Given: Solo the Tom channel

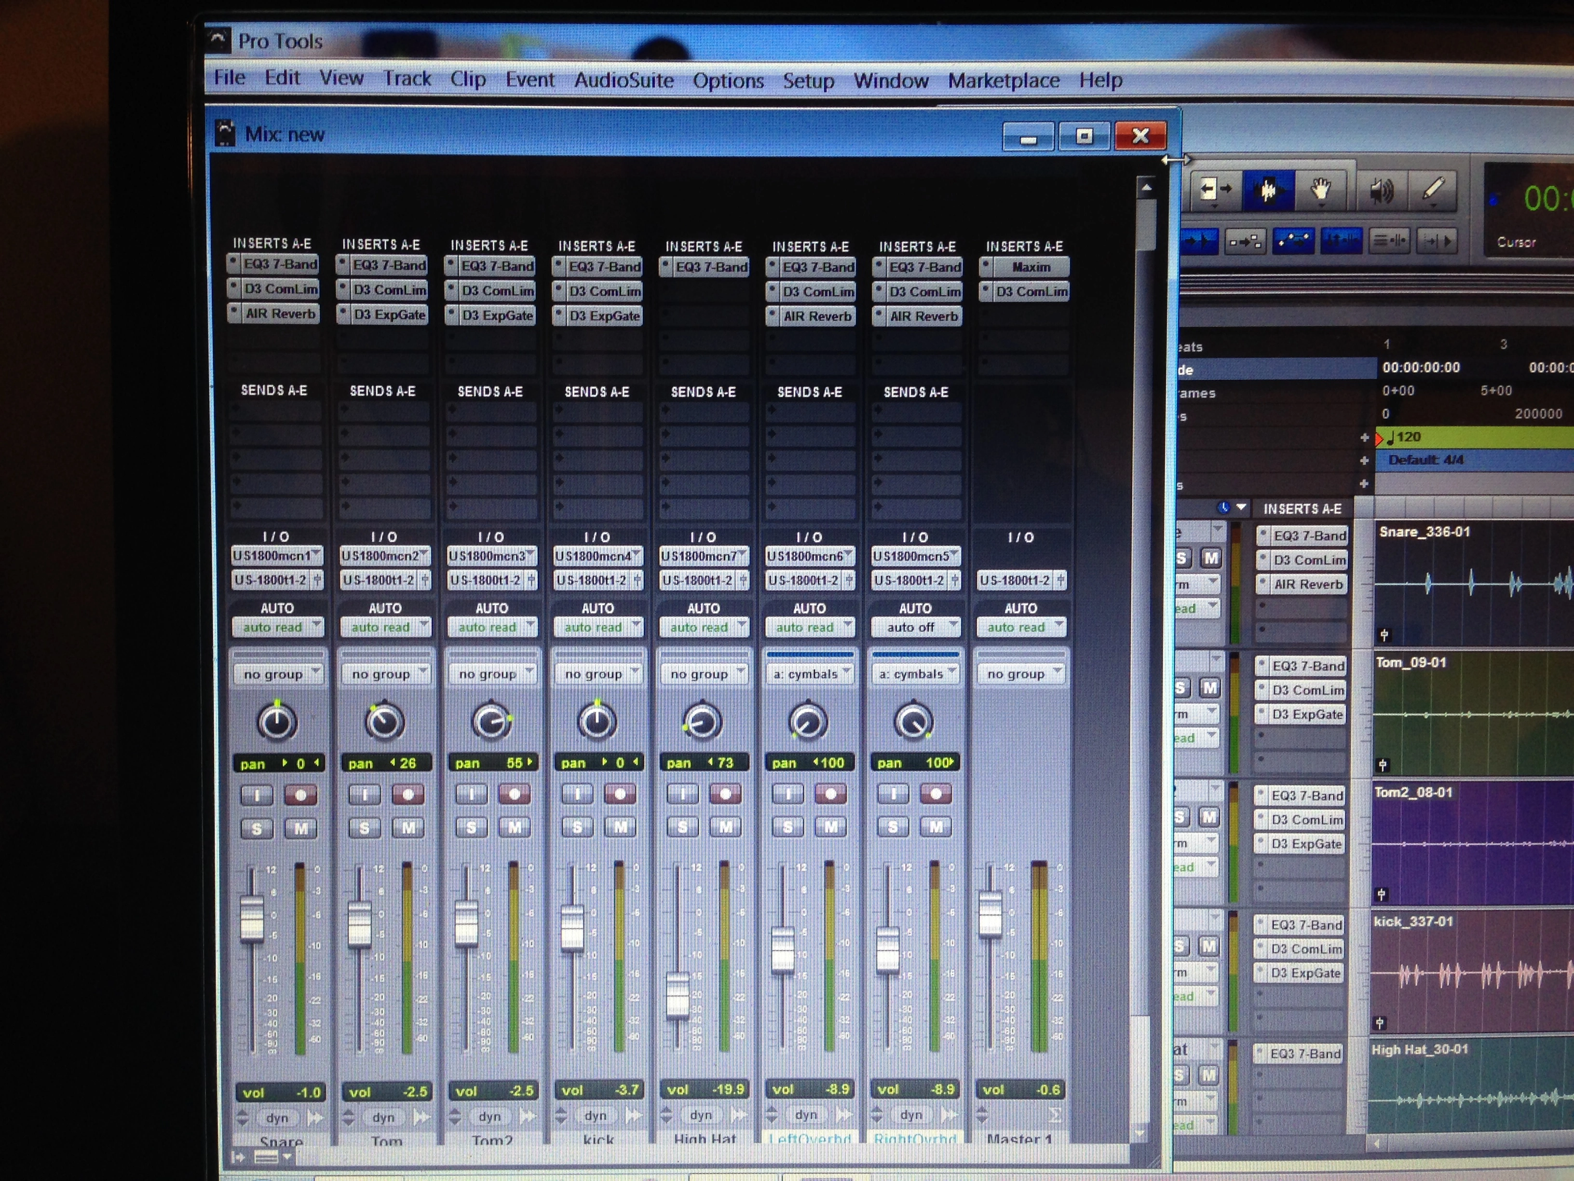Looking at the screenshot, I should click(365, 828).
